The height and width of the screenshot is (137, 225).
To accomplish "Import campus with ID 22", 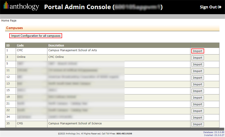I will coord(198,111).
